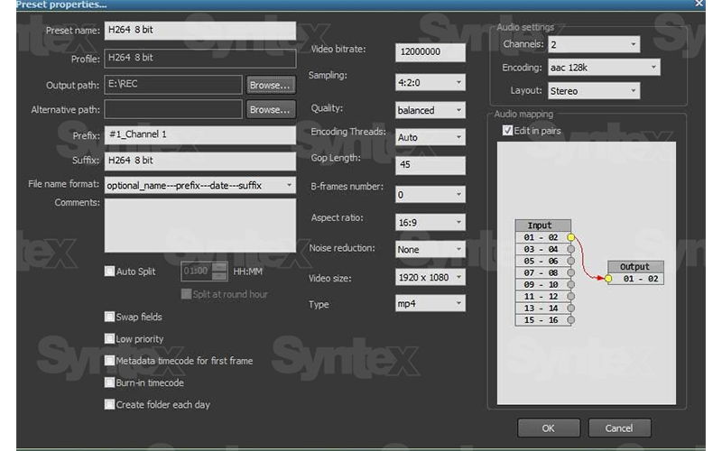Click the connector node of input 07 - 08

point(571,273)
